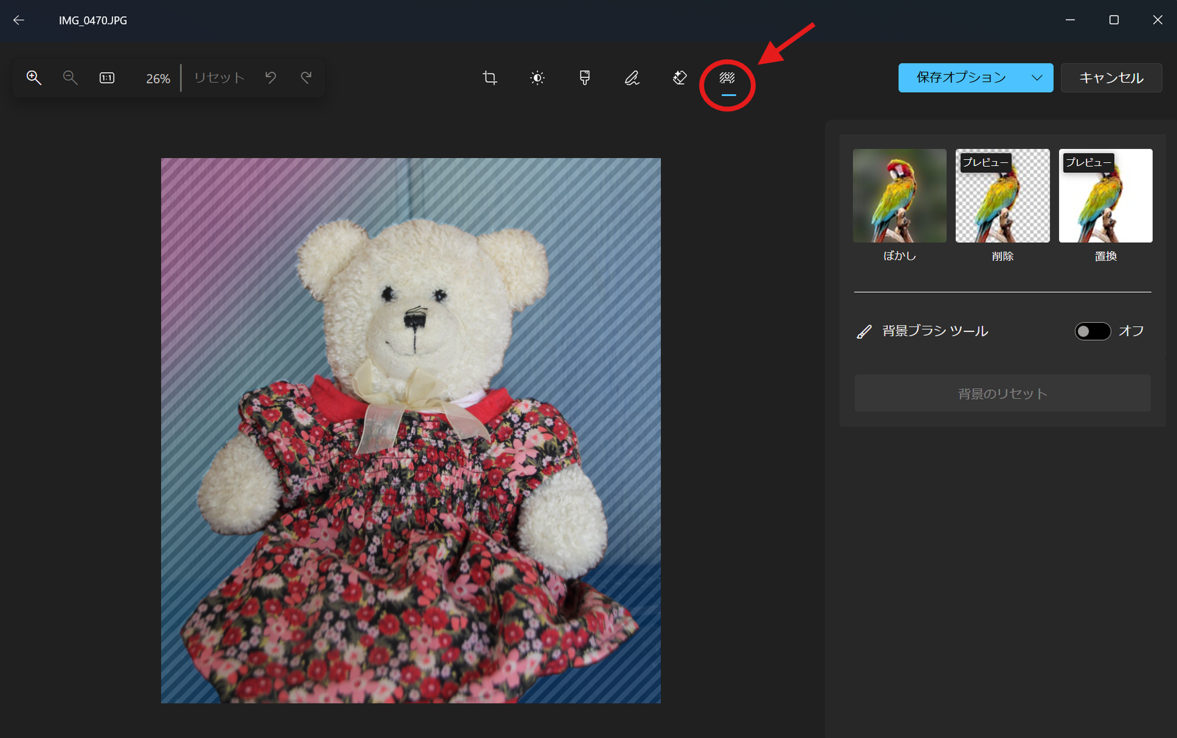Screen dimensions: 1177x738
Task: Select the 置換 background option
Action: click(x=1105, y=196)
